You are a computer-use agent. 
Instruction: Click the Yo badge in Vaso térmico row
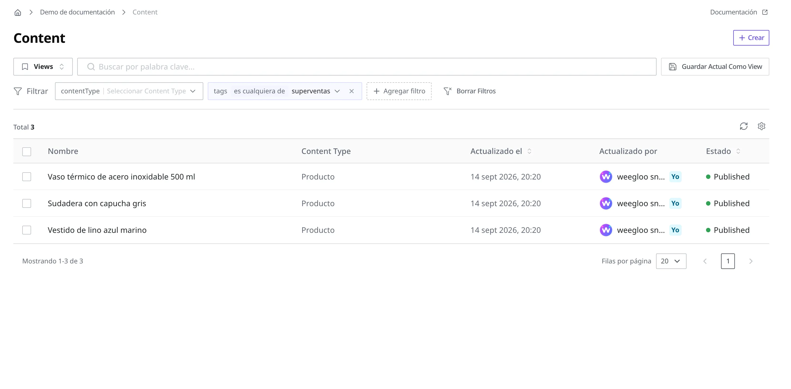[x=675, y=177]
